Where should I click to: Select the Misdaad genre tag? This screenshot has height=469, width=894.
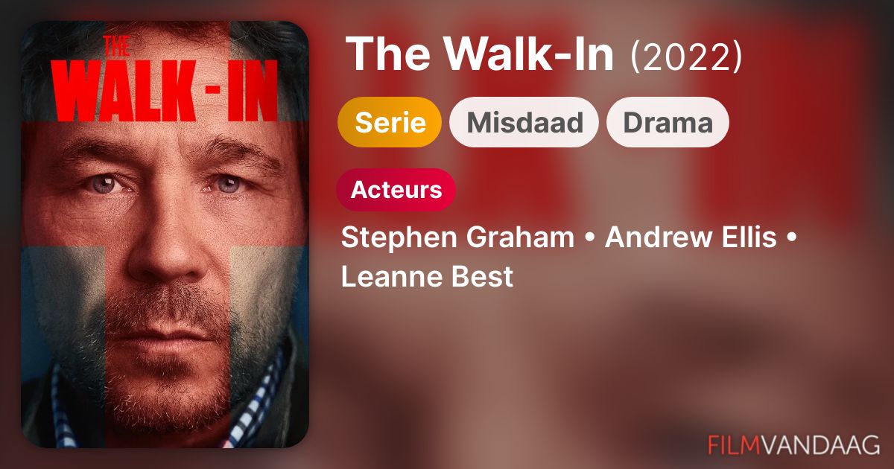(x=524, y=122)
